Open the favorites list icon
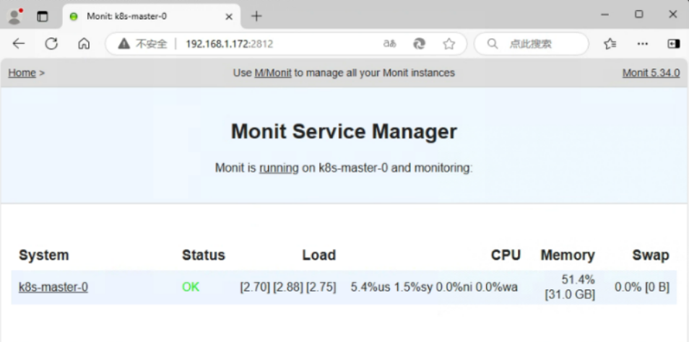 (610, 43)
